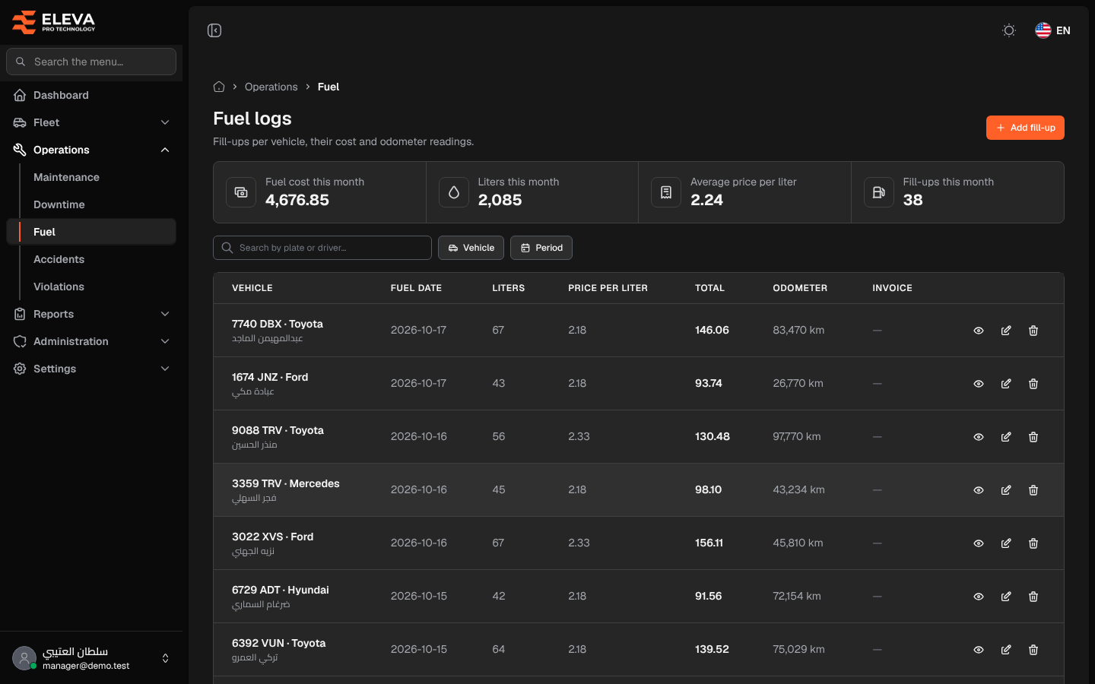1095x684 pixels.
Task: Edit fill-up for 6729 ADT Hyundai
Action: [1006, 597]
